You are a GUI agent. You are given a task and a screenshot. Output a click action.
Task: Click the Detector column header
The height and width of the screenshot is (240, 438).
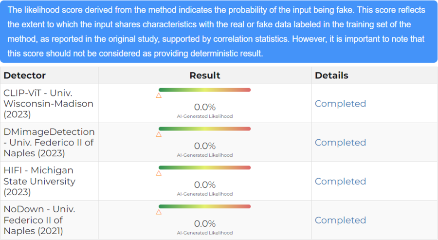coord(25,75)
